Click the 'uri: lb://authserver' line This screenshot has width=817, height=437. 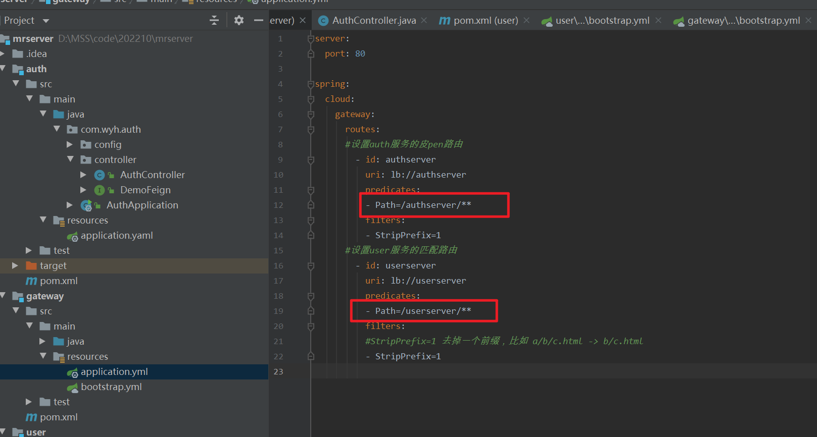416,175
